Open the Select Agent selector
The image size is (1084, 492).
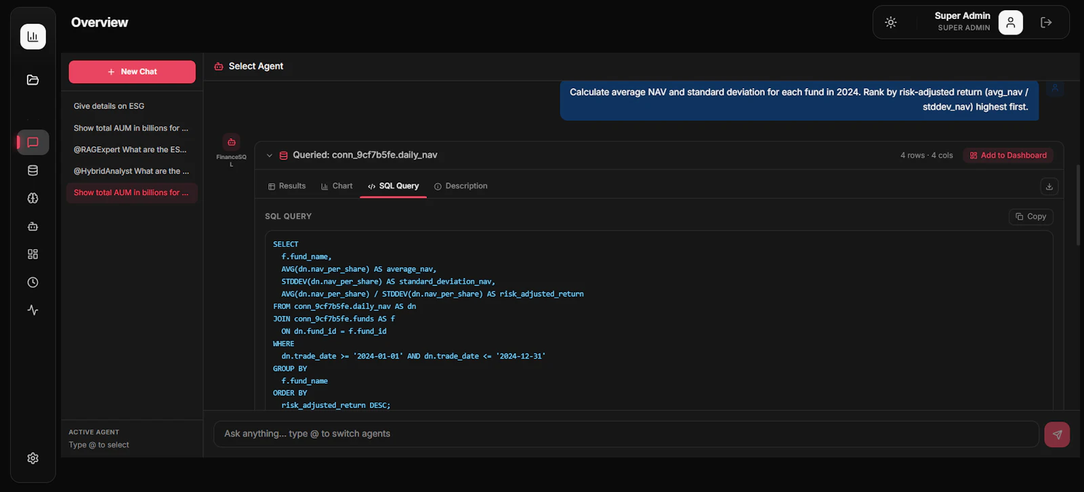[x=249, y=66]
